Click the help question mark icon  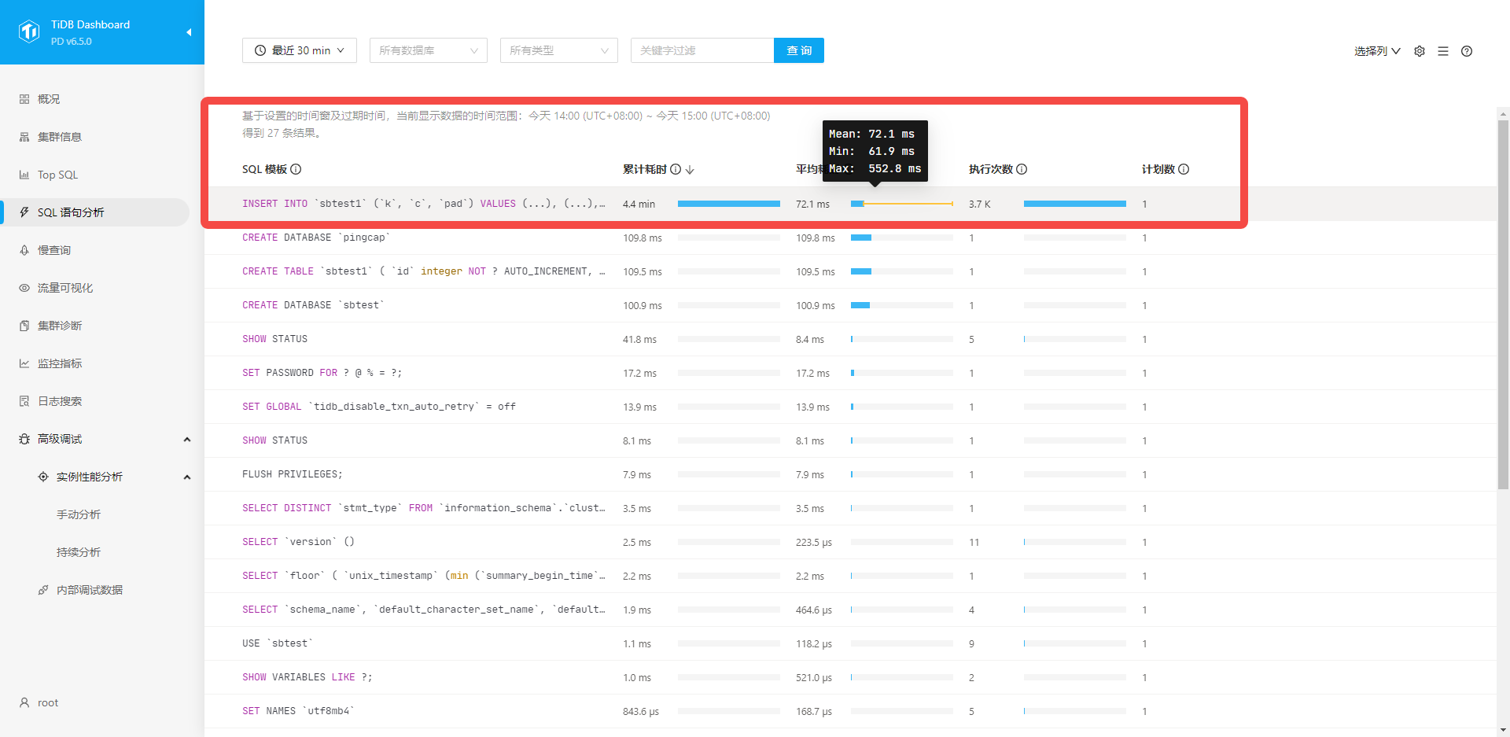(1467, 51)
